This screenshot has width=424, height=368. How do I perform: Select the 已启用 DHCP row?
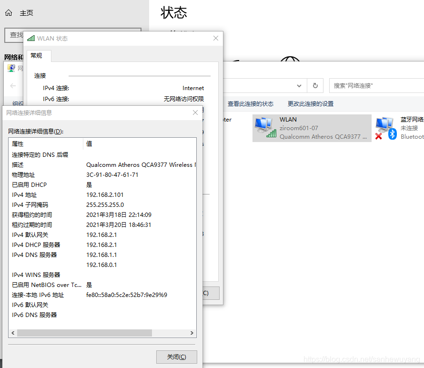102,185
